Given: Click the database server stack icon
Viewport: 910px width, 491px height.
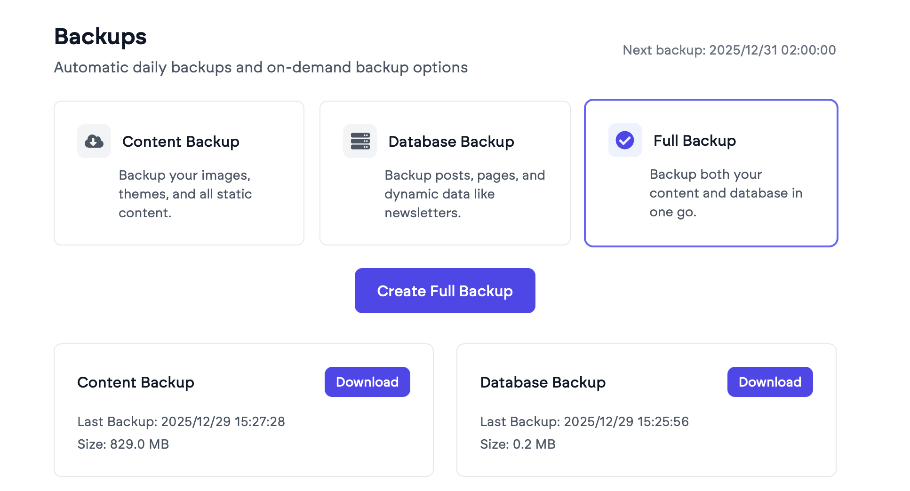Looking at the screenshot, I should coord(360,141).
